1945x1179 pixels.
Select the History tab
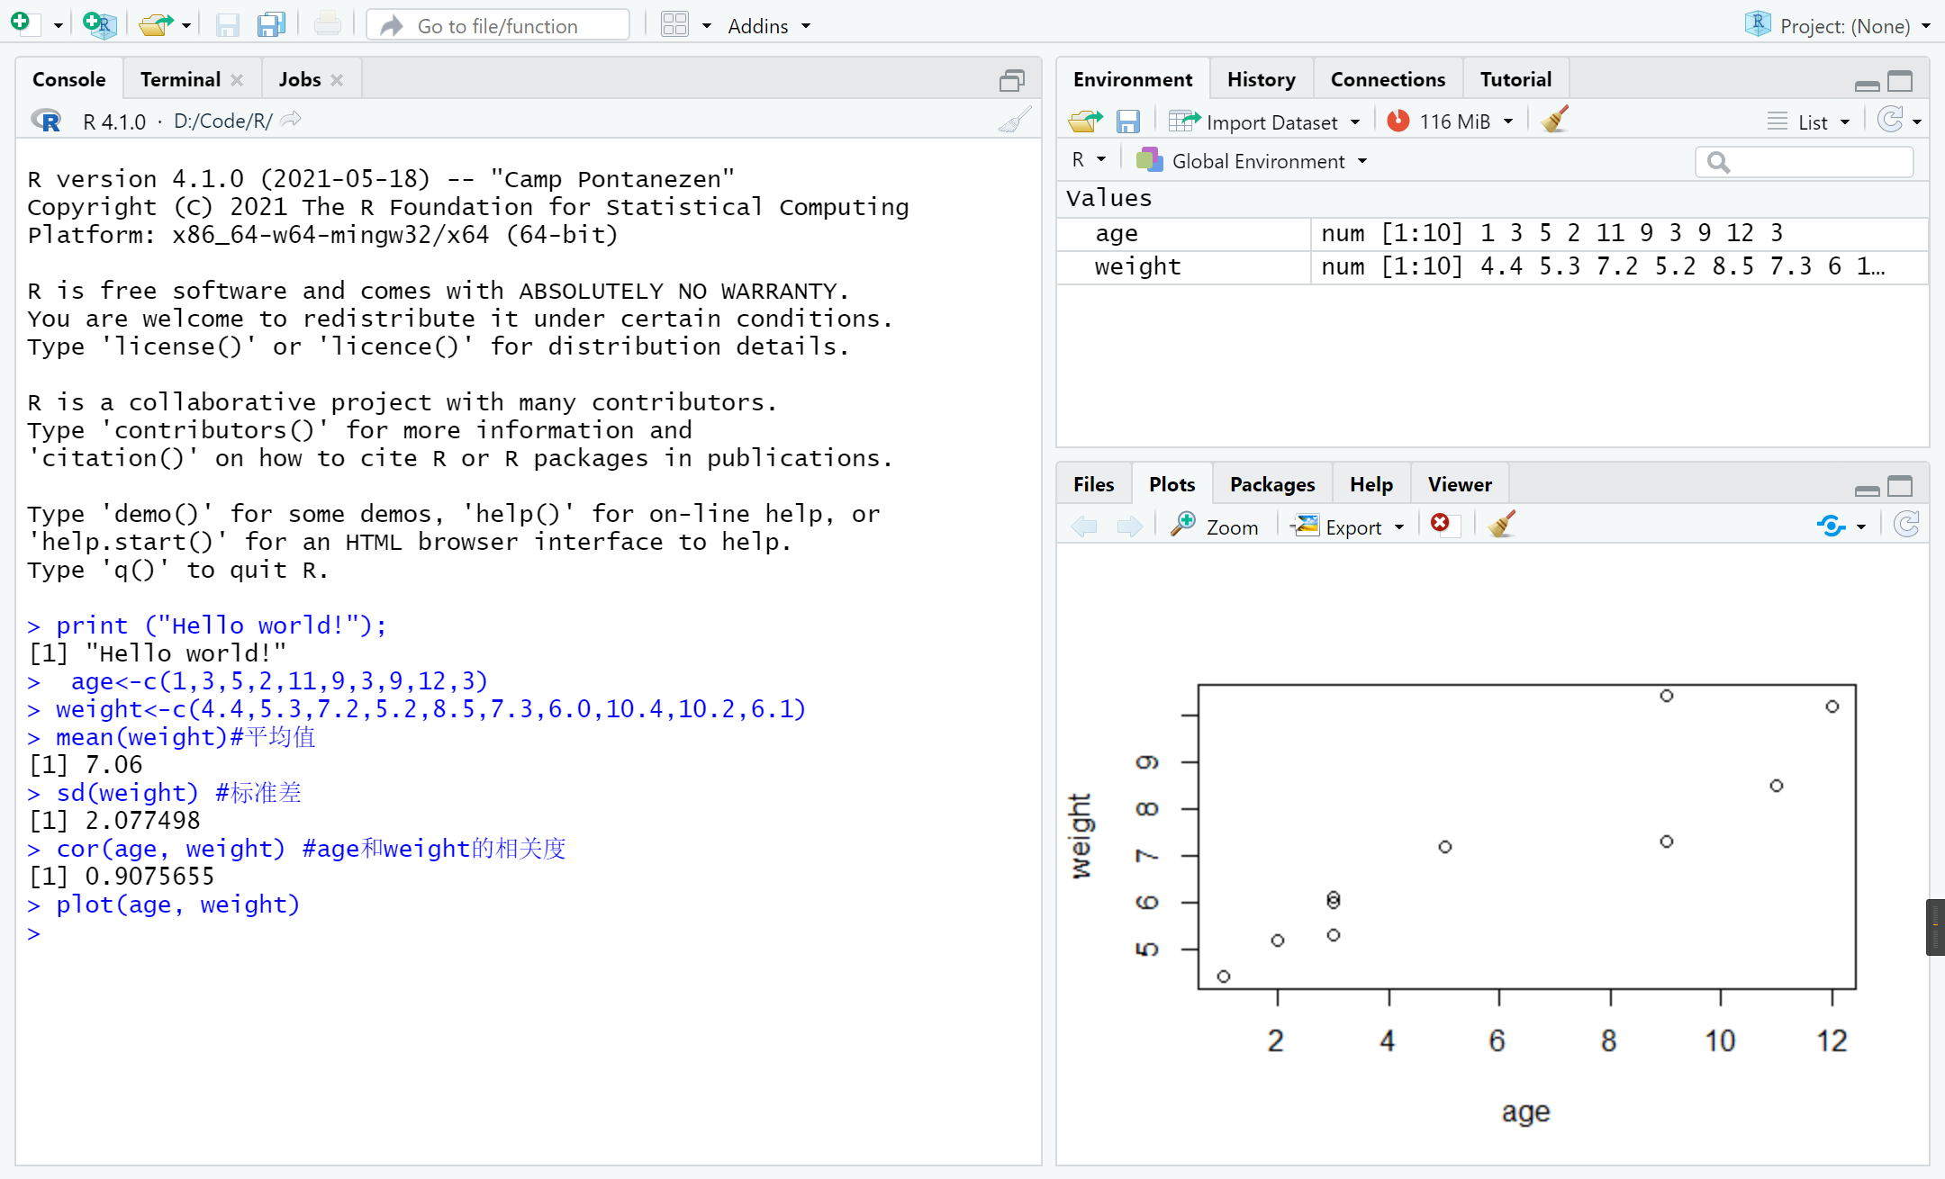[1261, 79]
